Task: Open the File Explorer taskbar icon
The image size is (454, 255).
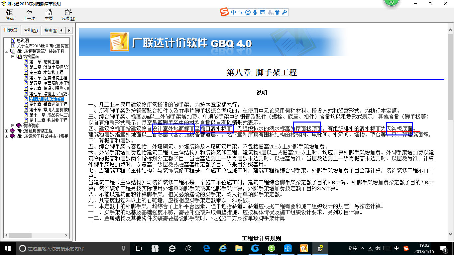Action: (239, 248)
